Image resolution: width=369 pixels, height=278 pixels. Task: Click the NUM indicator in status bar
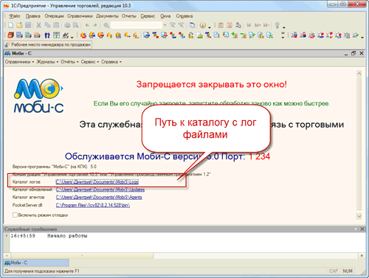tap(348, 271)
